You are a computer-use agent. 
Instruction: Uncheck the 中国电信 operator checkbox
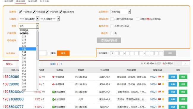[47, 12]
